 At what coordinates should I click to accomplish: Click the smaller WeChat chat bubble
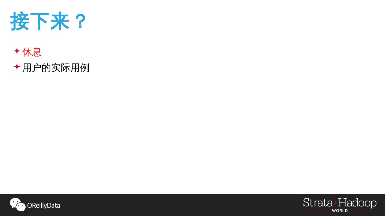tap(21, 207)
